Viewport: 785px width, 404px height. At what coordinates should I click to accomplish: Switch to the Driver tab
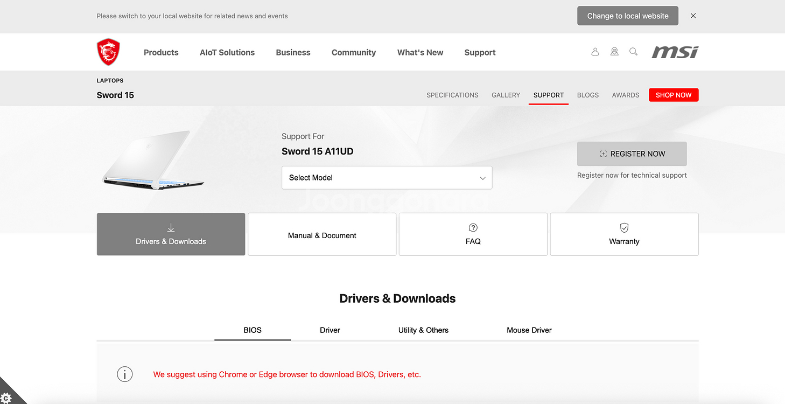click(x=330, y=330)
